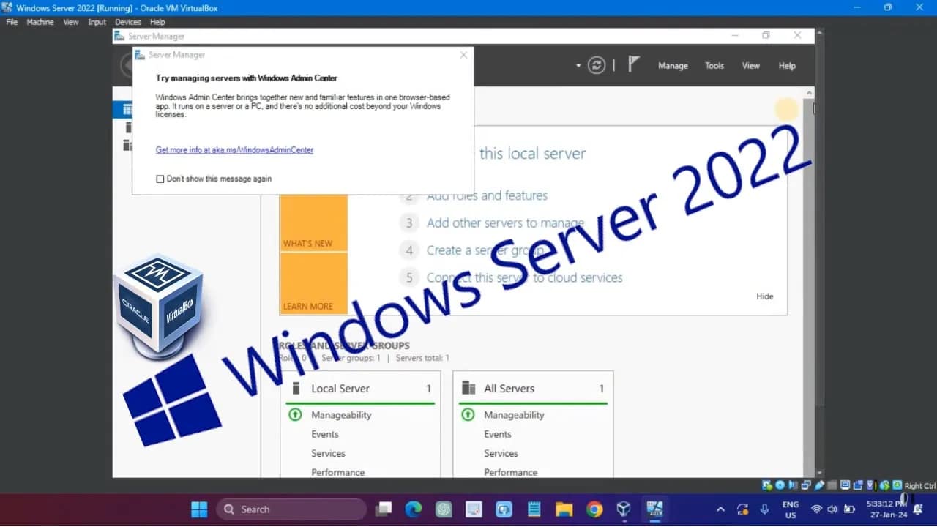Open the Server Manager navigation dropdown arrow
Image resolution: width=937 pixels, height=527 pixels.
pos(578,65)
